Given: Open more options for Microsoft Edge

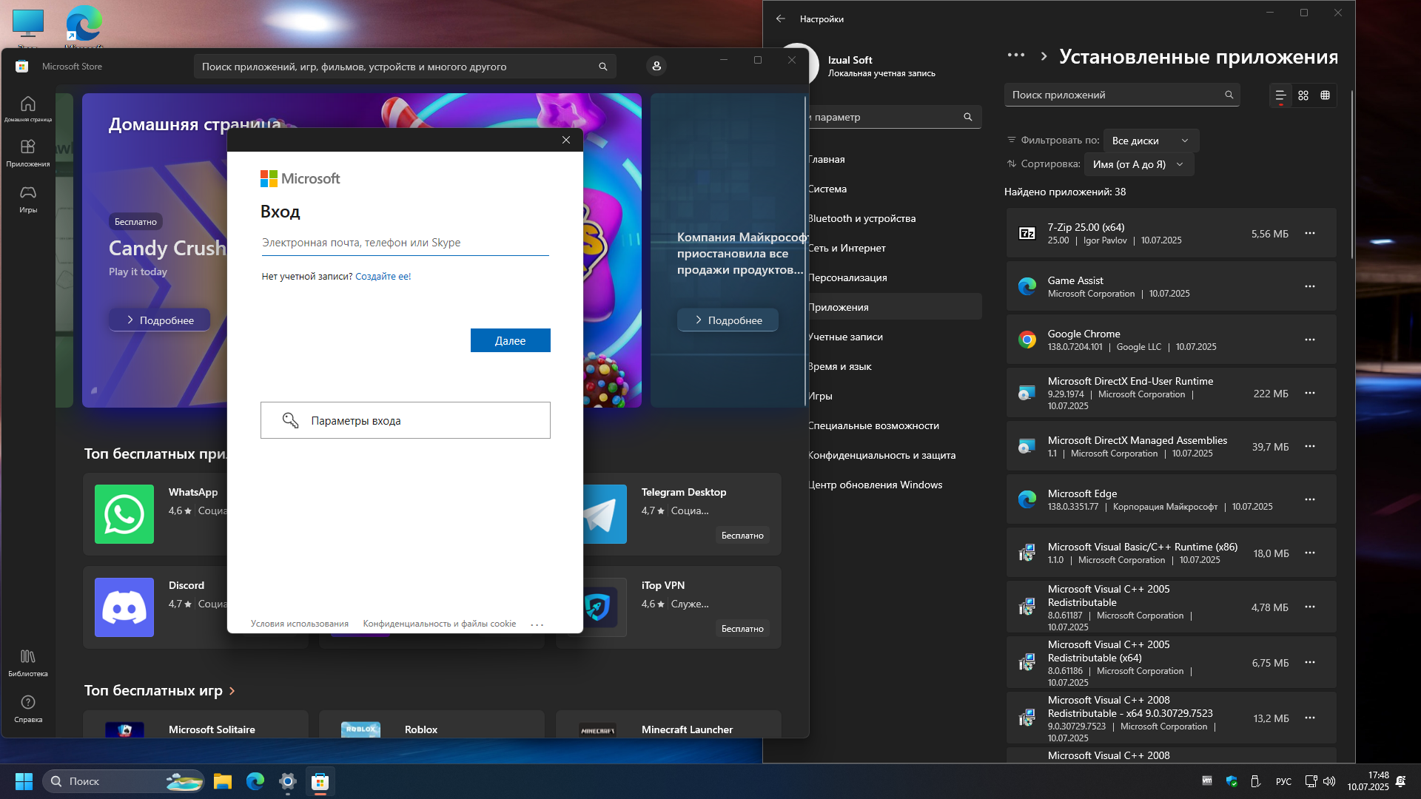Looking at the screenshot, I should [1310, 499].
